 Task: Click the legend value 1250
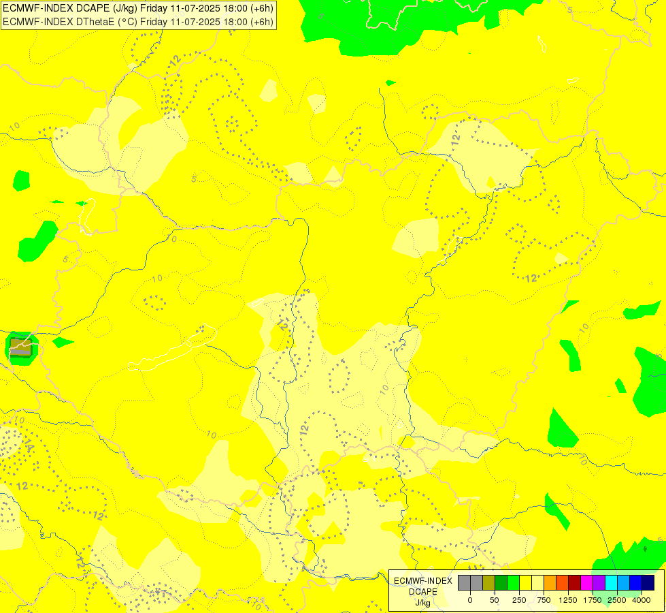point(568,600)
